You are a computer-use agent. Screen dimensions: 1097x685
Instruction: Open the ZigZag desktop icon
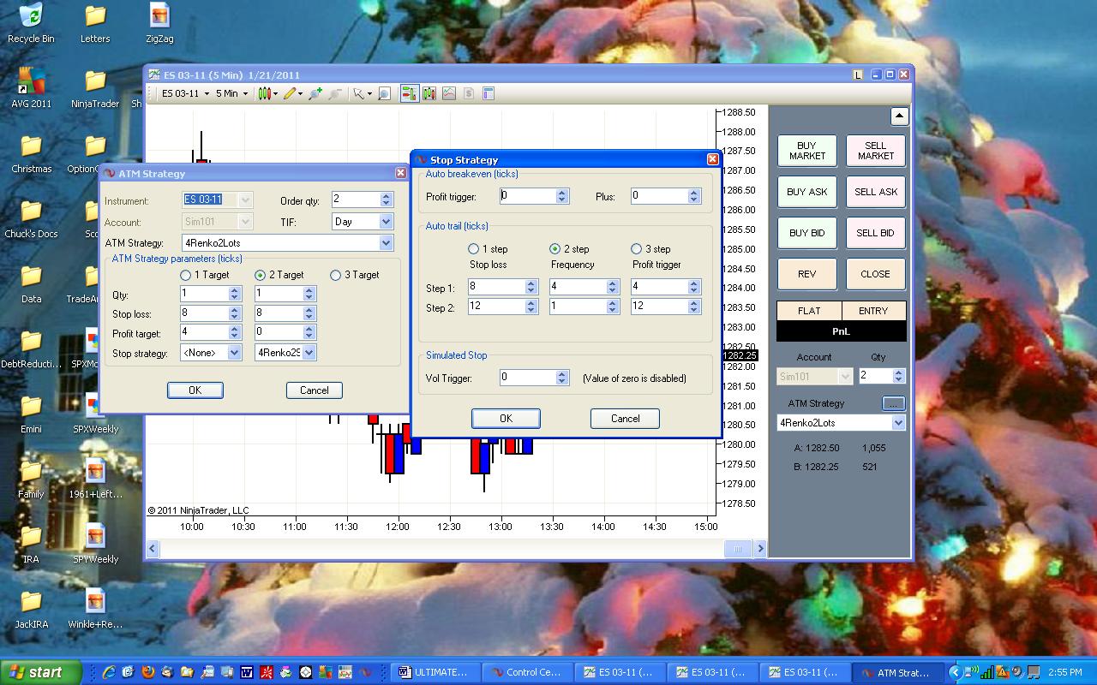tap(159, 16)
